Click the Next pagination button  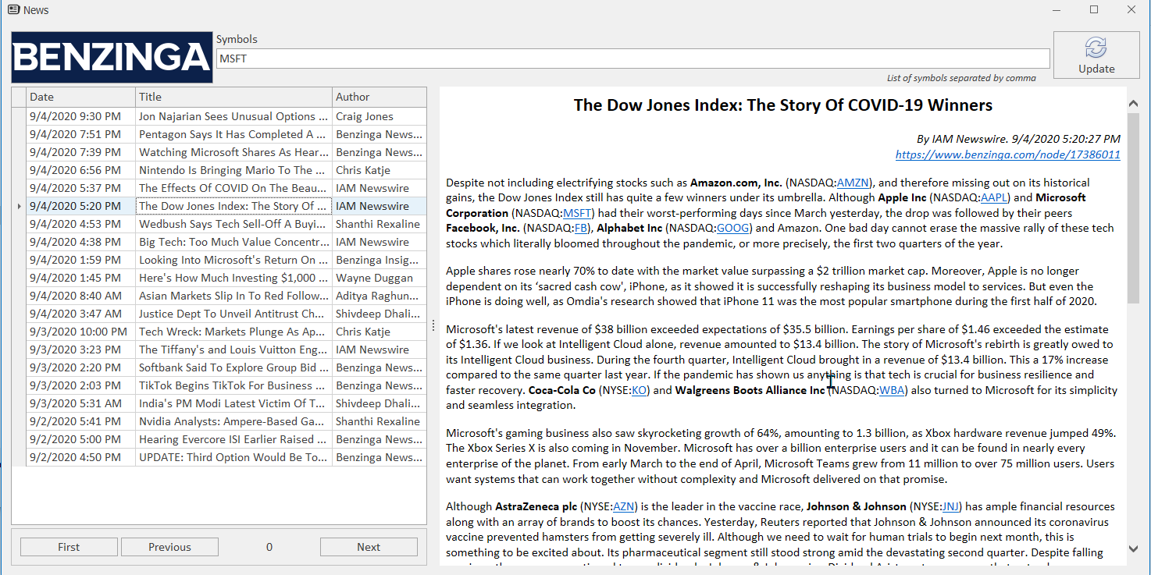(x=369, y=546)
